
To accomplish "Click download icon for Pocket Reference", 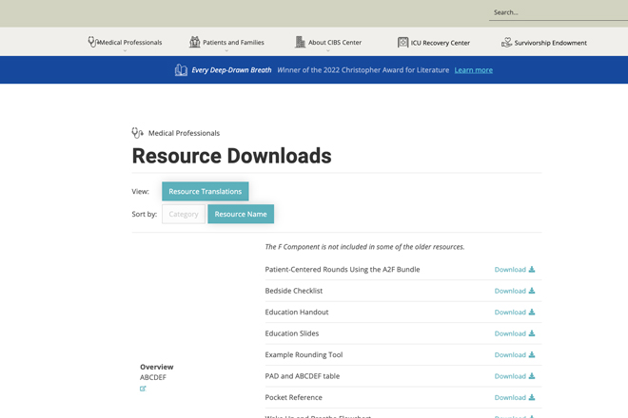I will (532, 397).
